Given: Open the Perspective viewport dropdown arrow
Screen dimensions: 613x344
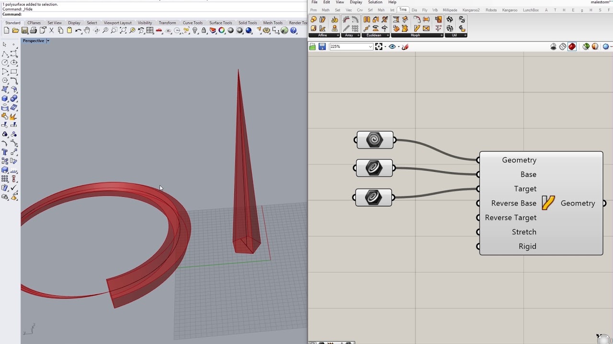Looking at the screenshot, I should tap(48, 41).
